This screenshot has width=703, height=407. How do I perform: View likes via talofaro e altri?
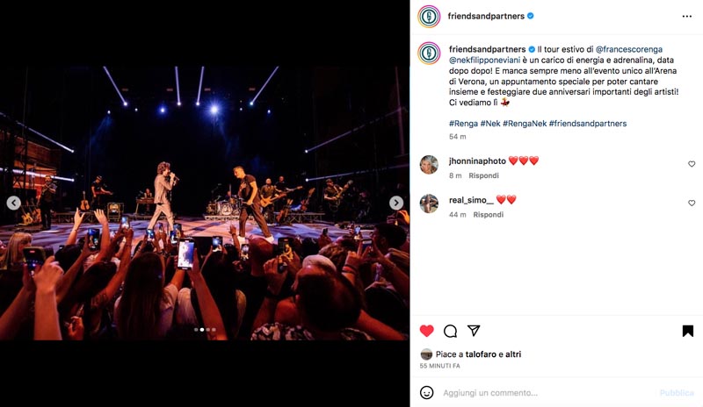click(x=493, y=354)
